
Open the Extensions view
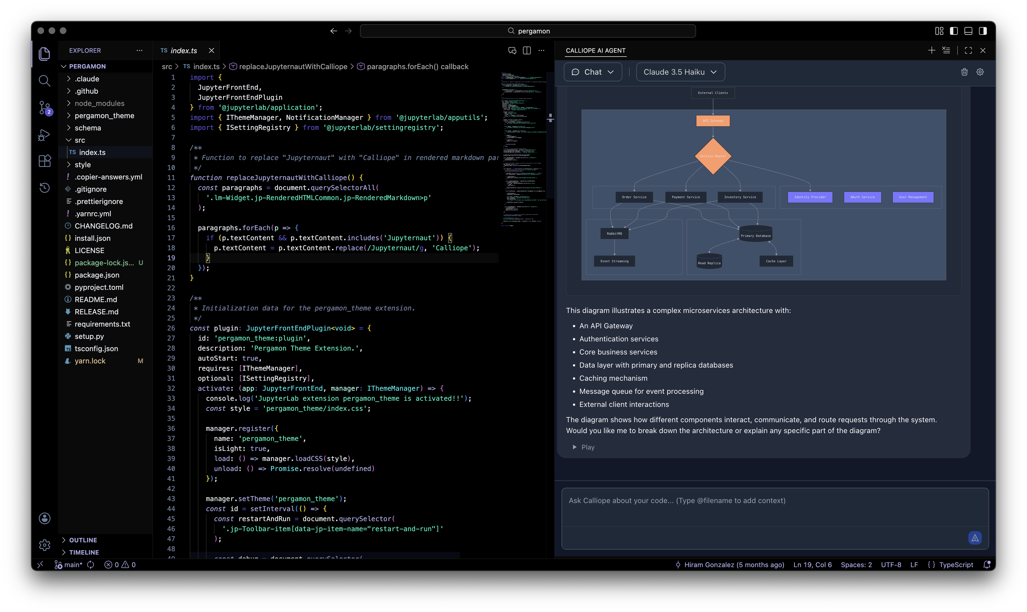coord(44,161)
